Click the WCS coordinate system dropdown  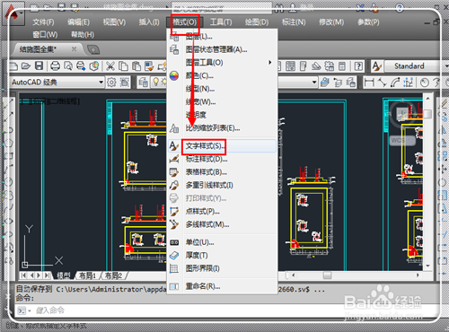pos(402,140)
